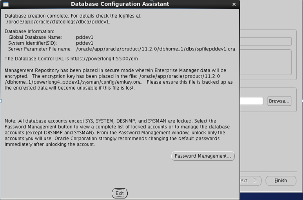The image size is (303, 200).
Task: Click the 'Server Parameter File name:' label
Action: coord(40,49)
